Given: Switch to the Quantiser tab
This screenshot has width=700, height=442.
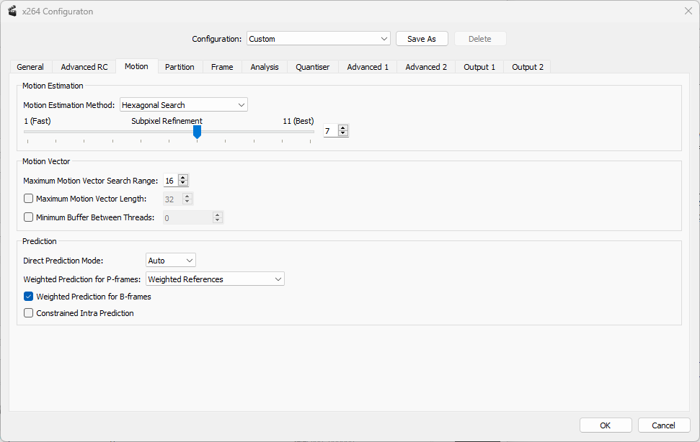Looking at the screenshot, I should click(312, 67).
